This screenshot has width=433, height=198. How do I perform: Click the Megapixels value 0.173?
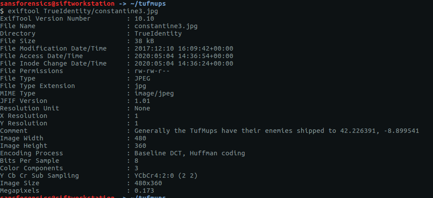144,190
